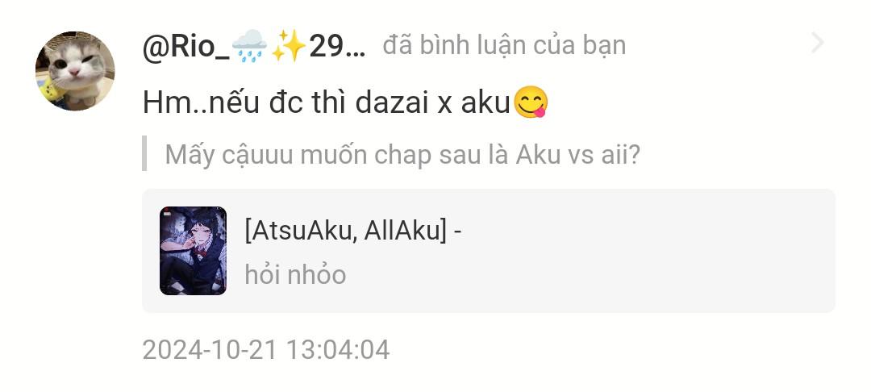The image size is (871, 392).
Task: Click the sparkles emoji in username
Action: pyautogui.click(x=289, y=45)
